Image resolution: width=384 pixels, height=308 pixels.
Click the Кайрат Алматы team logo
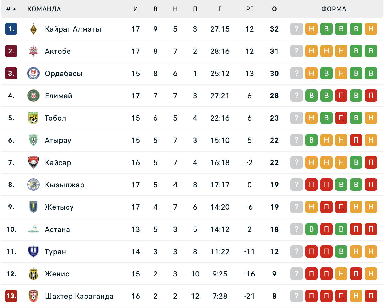pyautogui.click(x=33, y=29)
